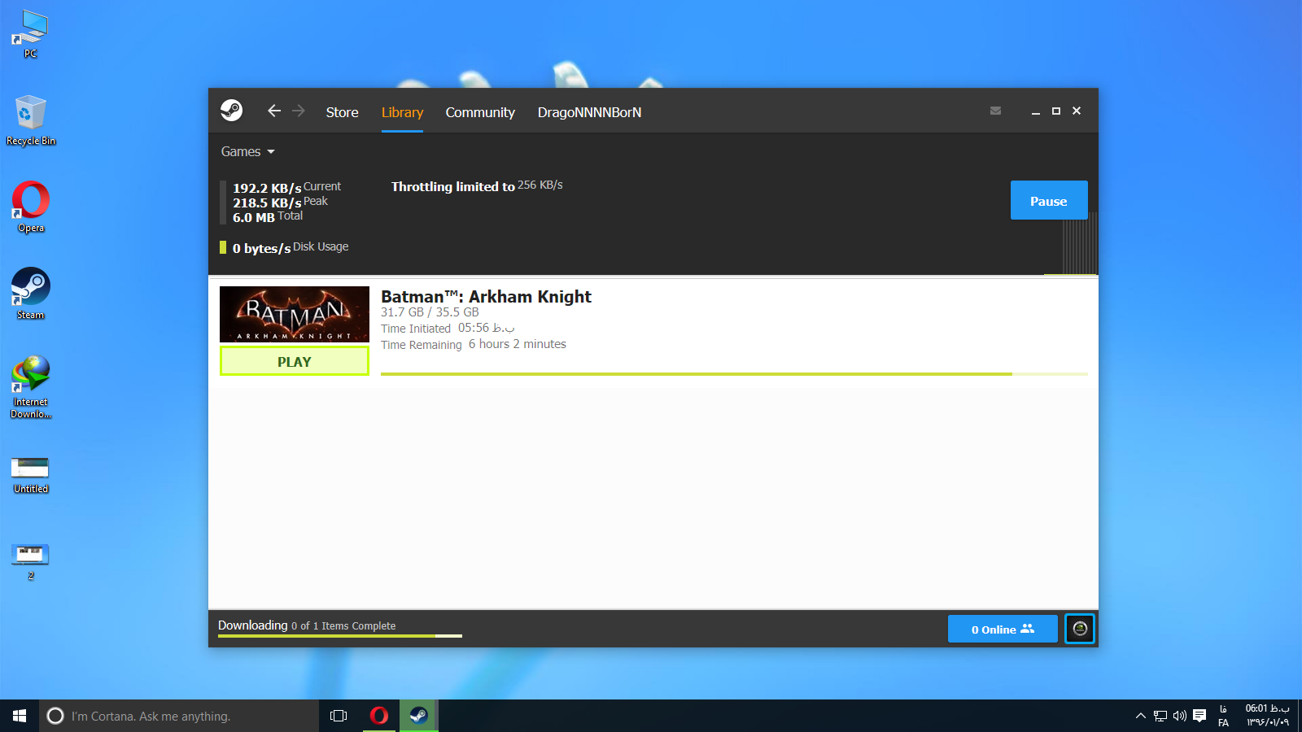The image size is (1302, 732).
Task: Click the Steam icon in the taskbar
Action: pyautogui.click(x=418, y=716)
